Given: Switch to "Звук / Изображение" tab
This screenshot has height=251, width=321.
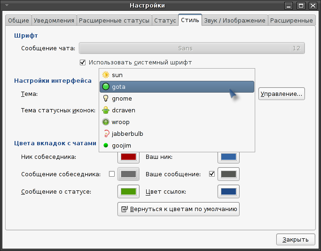Looking at the screenshot, I should (235, 20).
